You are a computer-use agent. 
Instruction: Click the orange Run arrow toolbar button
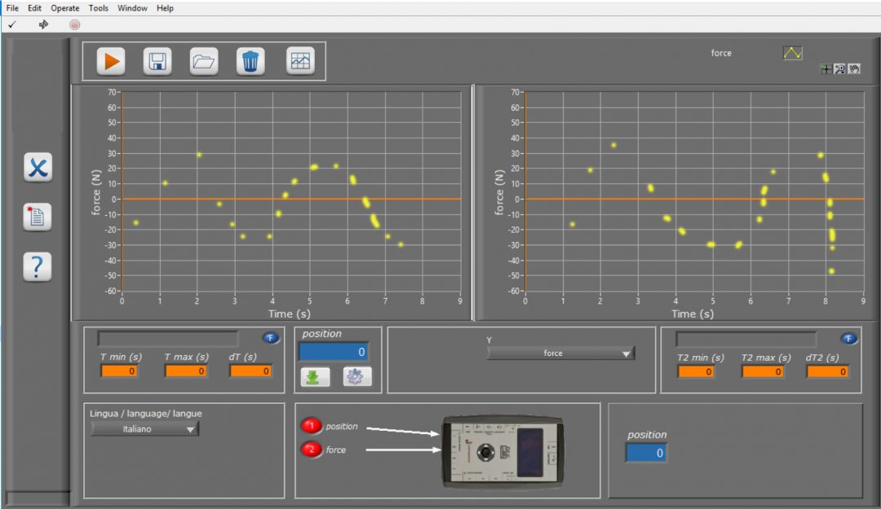coord(112,61)
